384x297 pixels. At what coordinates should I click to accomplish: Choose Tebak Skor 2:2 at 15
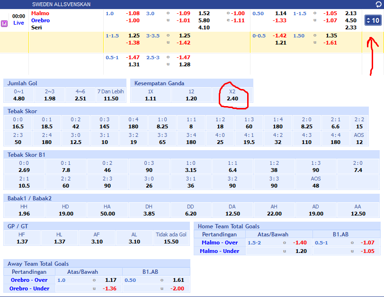pyautogui.click(x=359, y=126)
